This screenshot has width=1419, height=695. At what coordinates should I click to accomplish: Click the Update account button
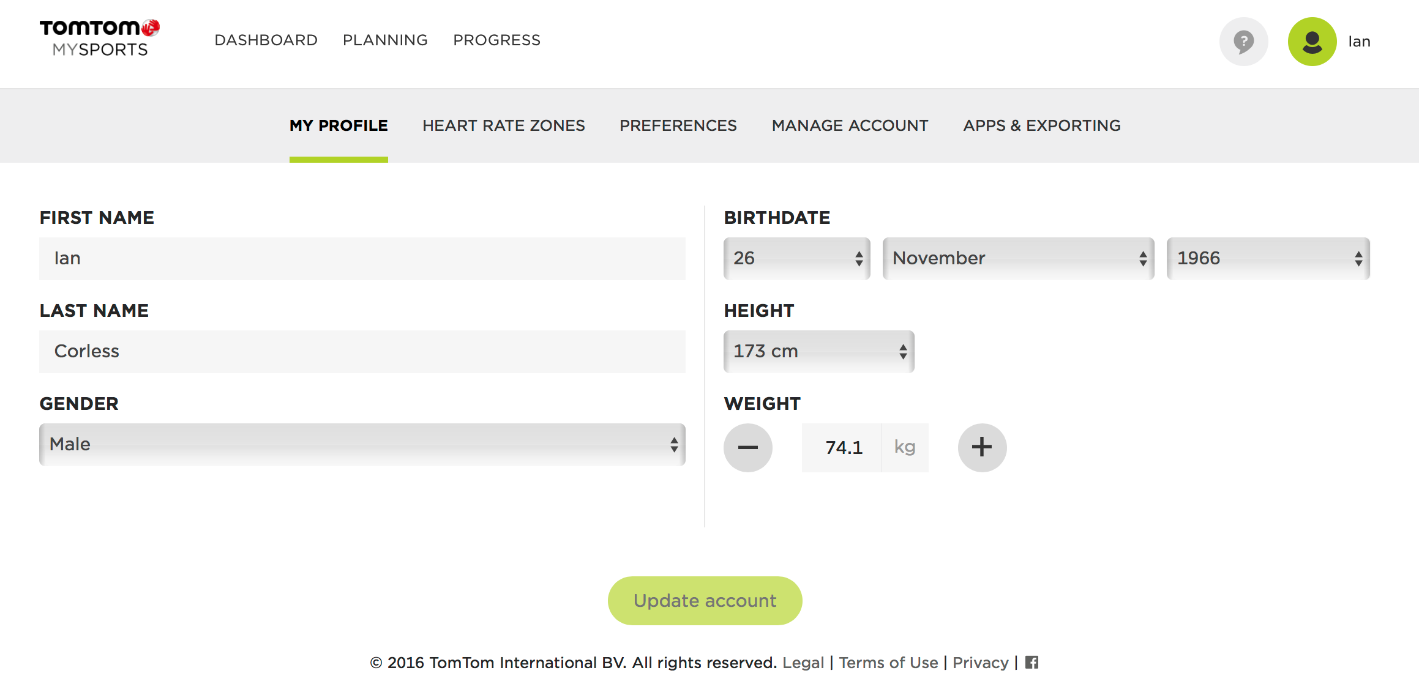pyautogui.click(x=705, y=600)
